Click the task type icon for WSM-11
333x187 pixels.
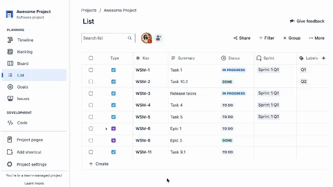(x=114, y=152)
